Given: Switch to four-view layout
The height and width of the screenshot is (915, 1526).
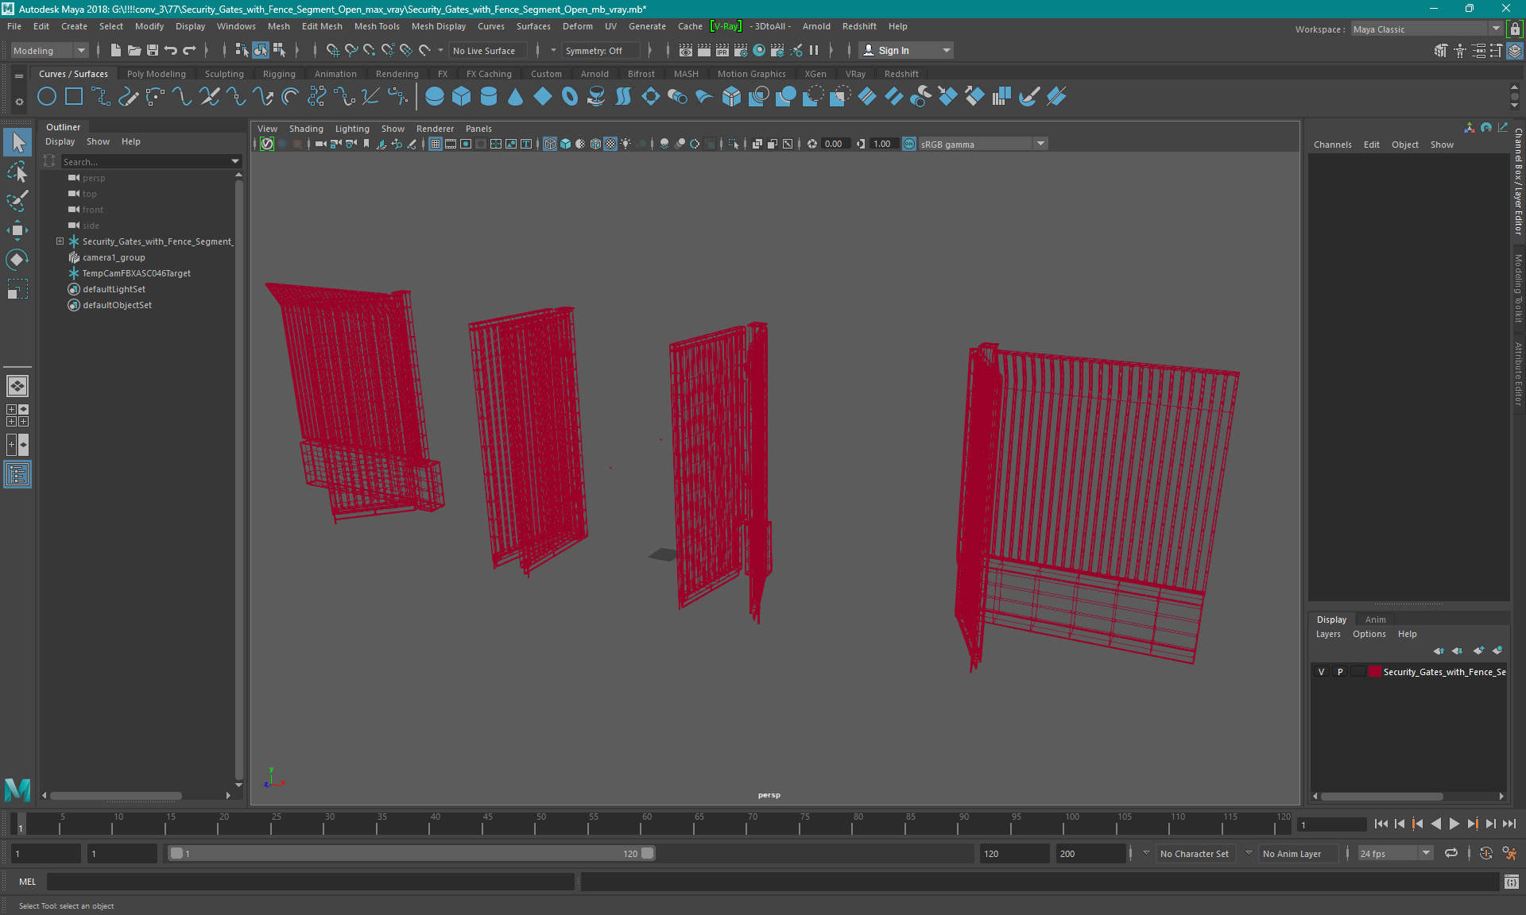Looking at the screenshot, I should [x=17, y=415].
